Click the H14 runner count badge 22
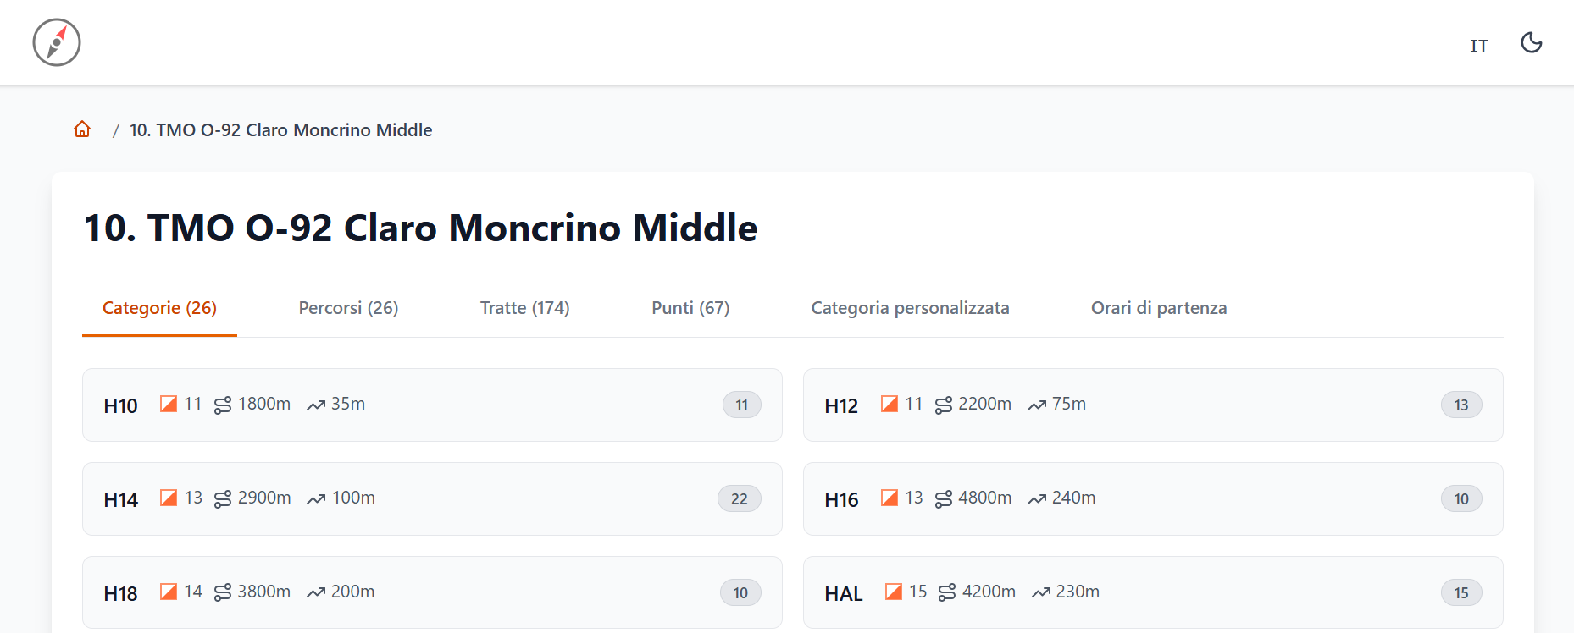Screen dimensions: 1574x633 click(x=739, y=499)
